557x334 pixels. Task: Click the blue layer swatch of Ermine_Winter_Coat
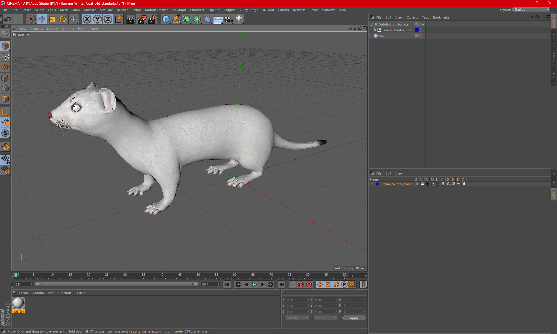pyautogui.click(x=417, y=30)
